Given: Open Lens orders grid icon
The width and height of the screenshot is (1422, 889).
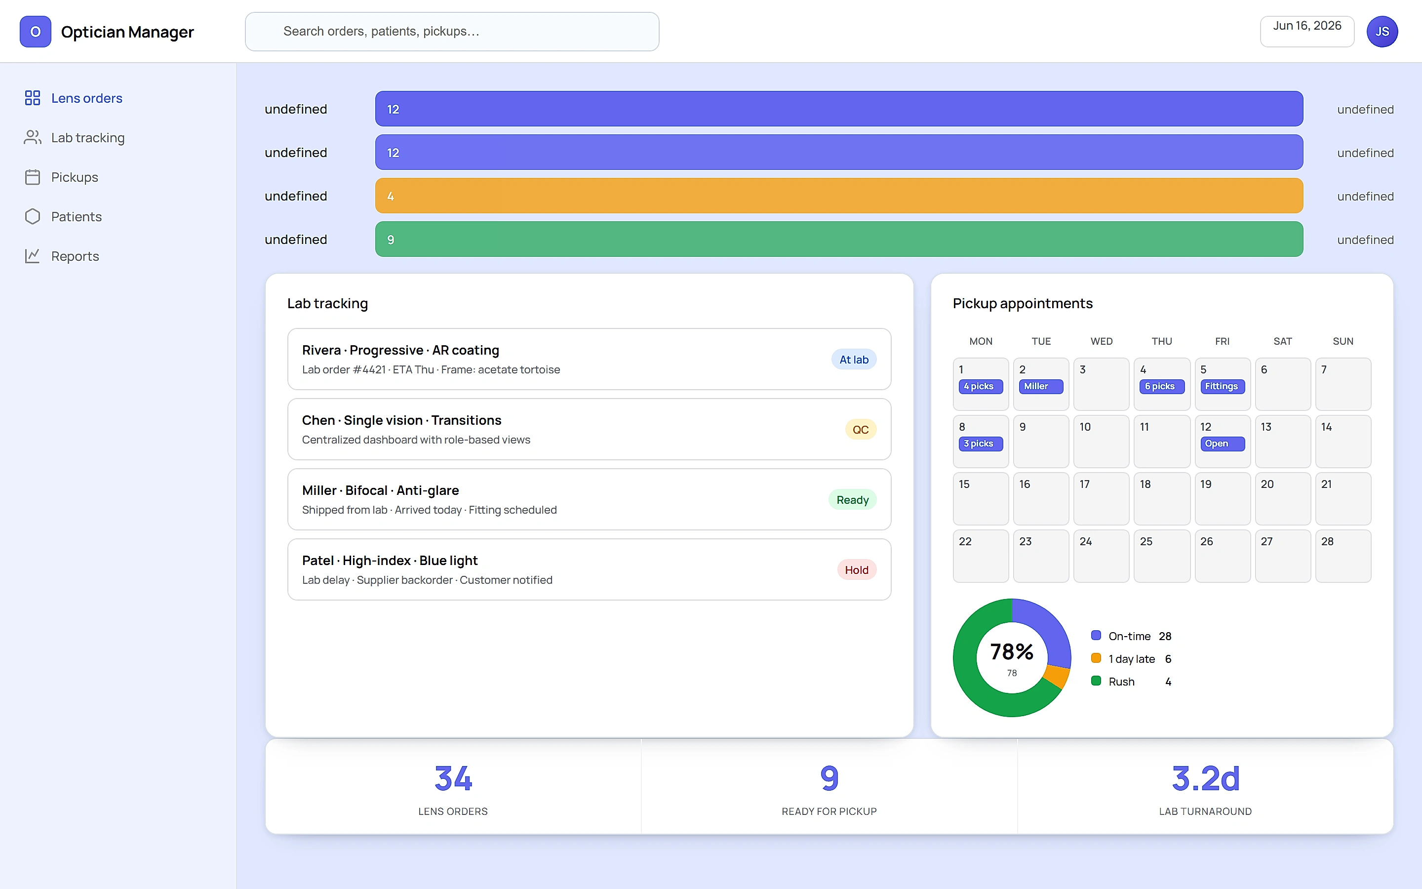Looking at the screenshot, I should click(x=32, y=98).
